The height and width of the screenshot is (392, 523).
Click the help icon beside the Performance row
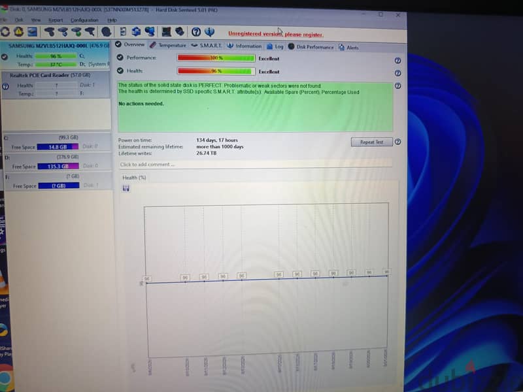tap(397, 60)
